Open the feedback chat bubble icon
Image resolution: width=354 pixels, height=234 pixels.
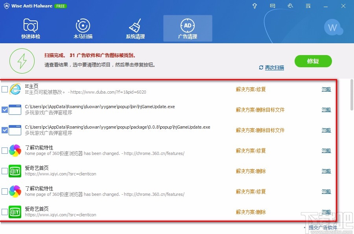click(273, 6)
